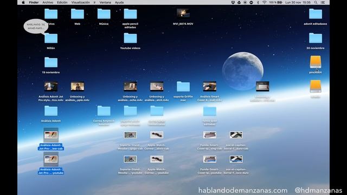Select the apple pencil editadas folder
This screenshot has width=347, height=195.
click(x=130, y=14)
